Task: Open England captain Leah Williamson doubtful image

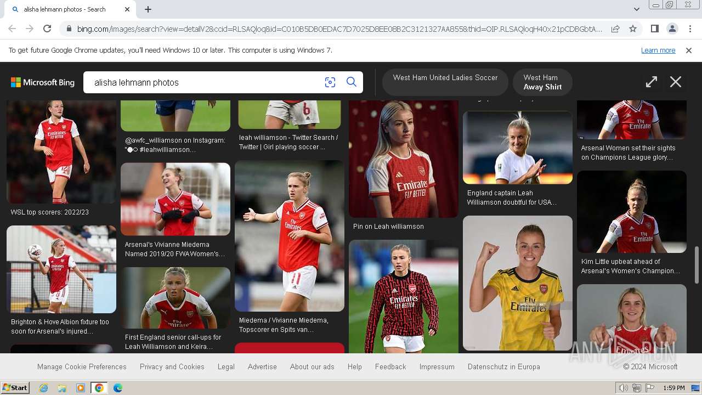Action: point(518,148)
